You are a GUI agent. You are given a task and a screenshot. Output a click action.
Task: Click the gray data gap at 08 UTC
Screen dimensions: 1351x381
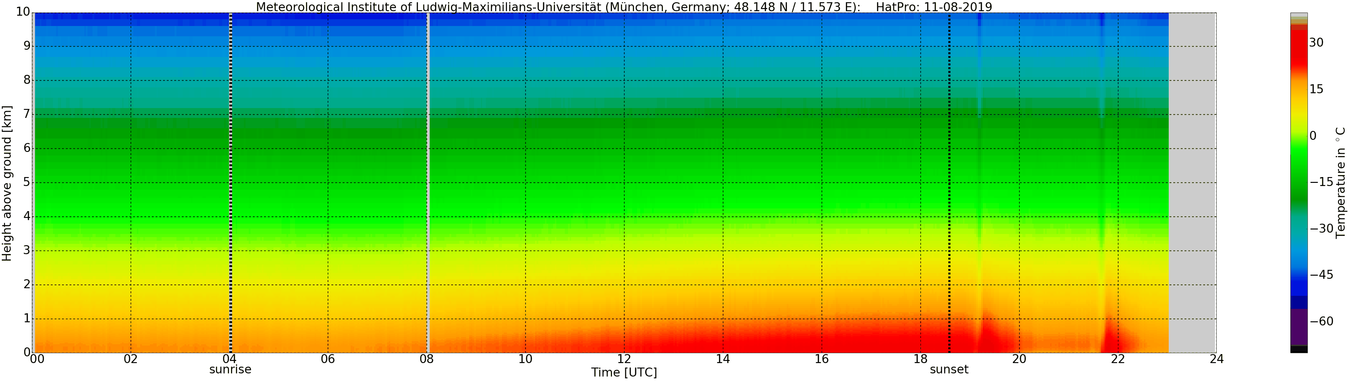(428, 183)
